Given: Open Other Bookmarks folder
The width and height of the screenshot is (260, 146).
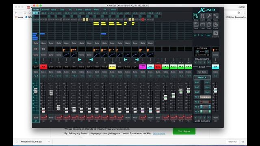Looking at the screenshot, I should click(236, 17).
